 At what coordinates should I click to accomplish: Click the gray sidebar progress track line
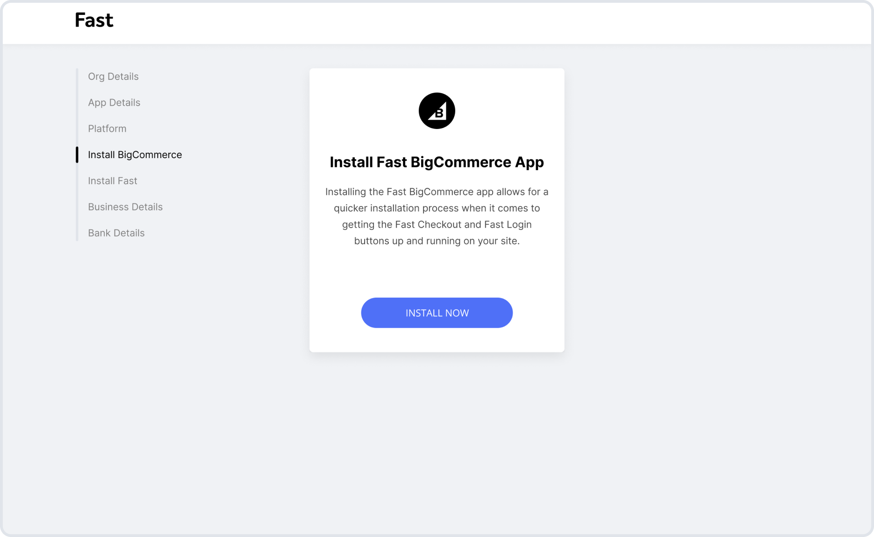click(x=77, y=199)
